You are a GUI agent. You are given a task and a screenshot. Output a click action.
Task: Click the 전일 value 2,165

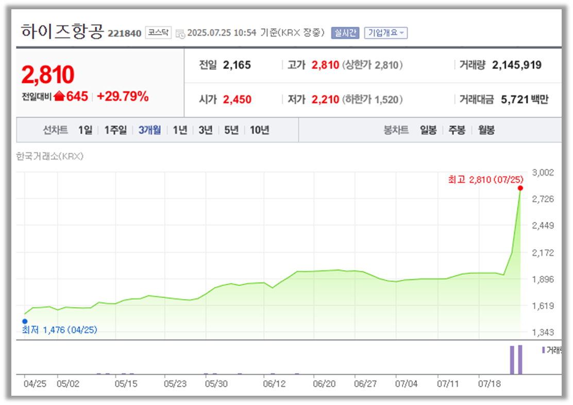tap(237, 65)
